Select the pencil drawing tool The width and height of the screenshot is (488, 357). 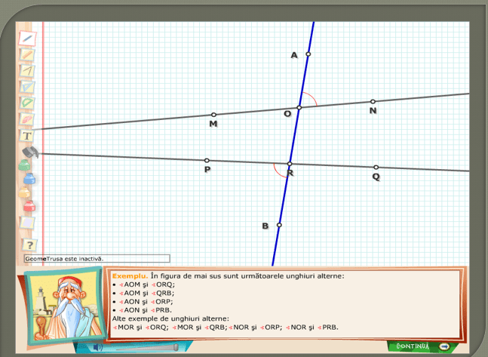click(27, 37)
